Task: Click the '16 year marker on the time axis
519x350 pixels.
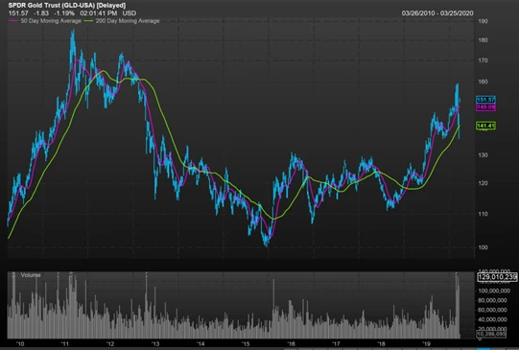Action: (291, 343)
